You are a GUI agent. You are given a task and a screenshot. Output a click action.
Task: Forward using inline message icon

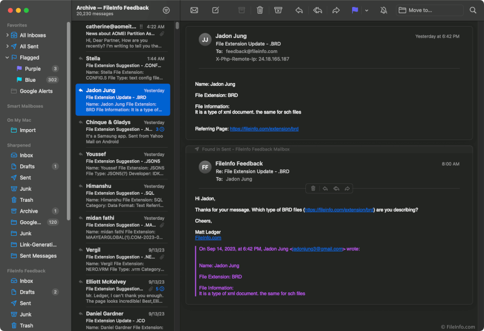[x=347, y=188]
